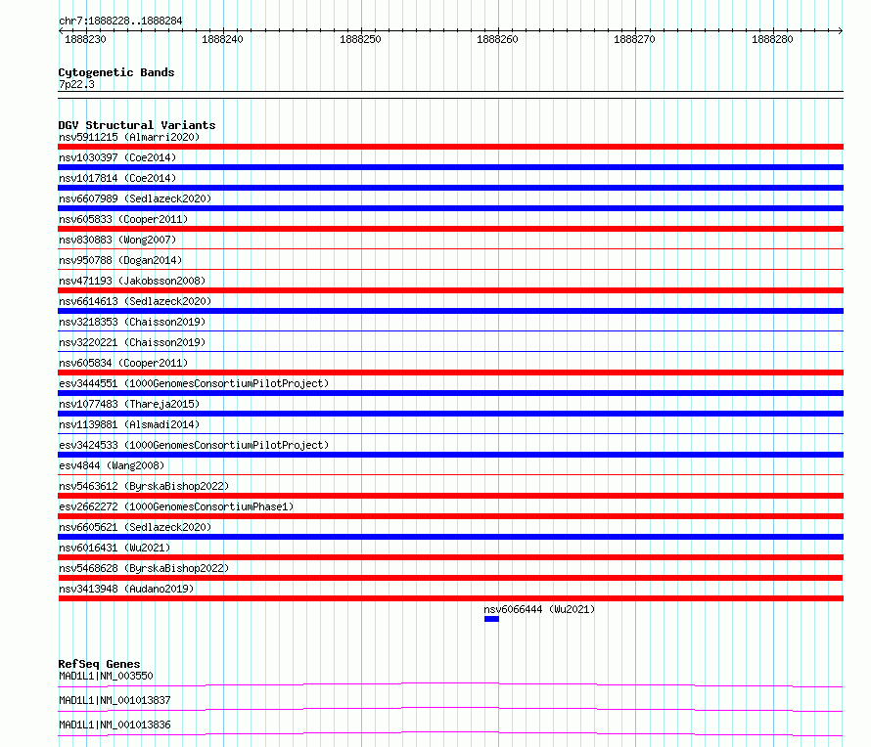871x747 pixels.
Task: Open the nsv1017814 (Coe2014) variant label
Action: pyautogui.click(x=117, y=178)
